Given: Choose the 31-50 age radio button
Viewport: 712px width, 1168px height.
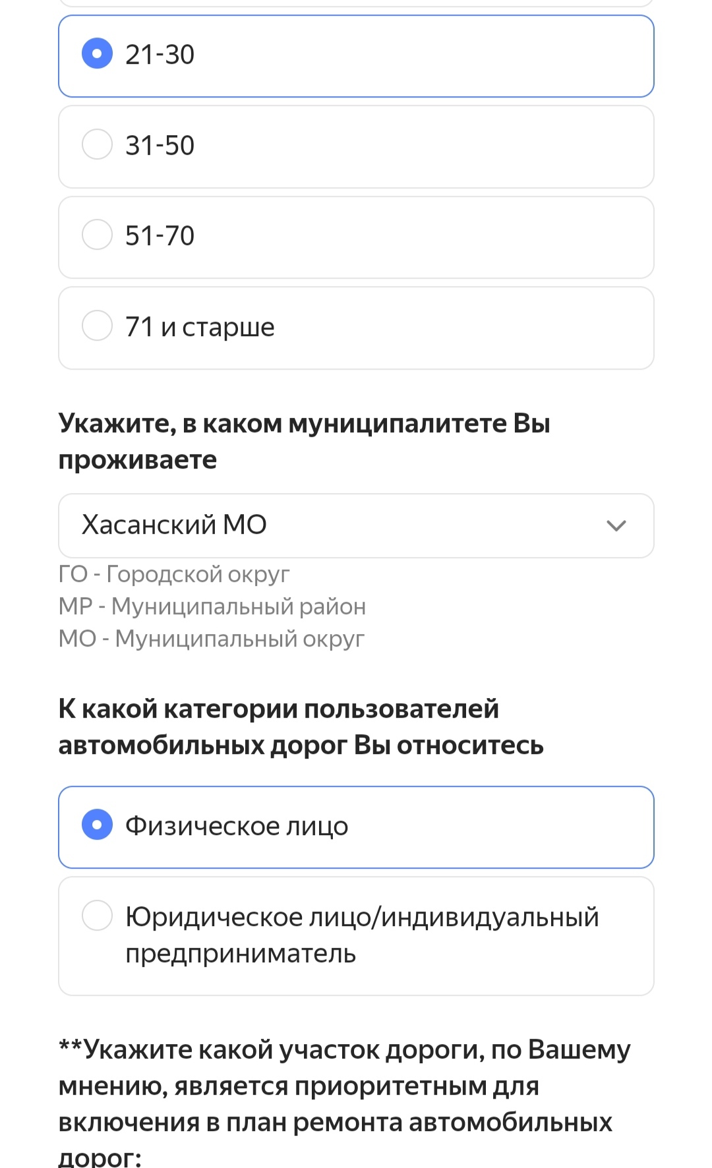Looking at the screenshot, I should coord(97,144).
